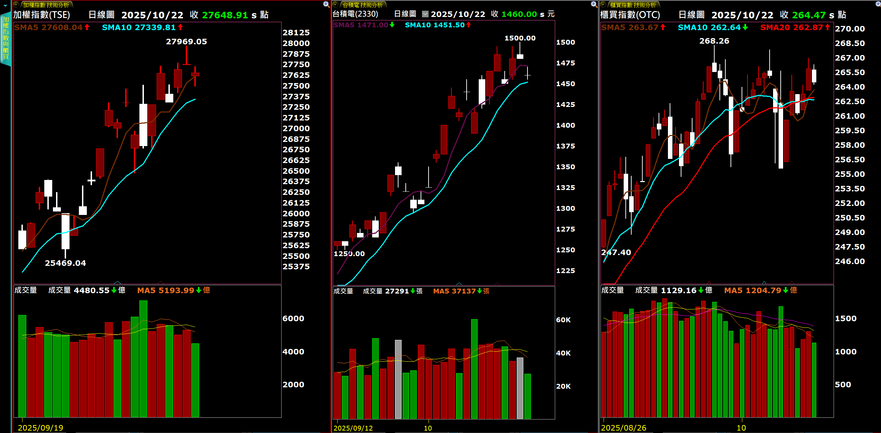This screenshot has width=881, height=433.
Task: Open the 日線圖 period dropdown for 台積電
Action: (x=425, y=14)
